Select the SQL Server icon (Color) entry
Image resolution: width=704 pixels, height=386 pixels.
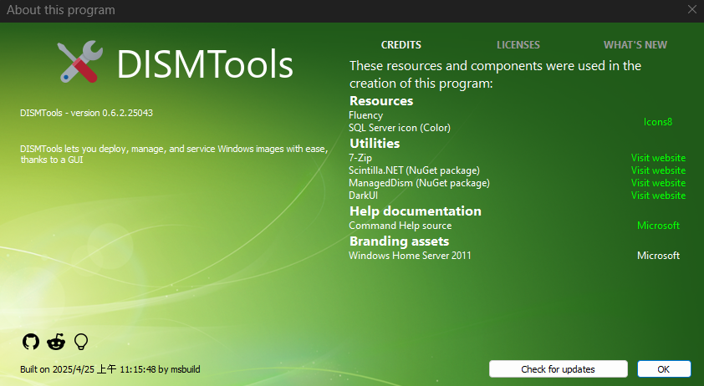[x=400, y=128]
